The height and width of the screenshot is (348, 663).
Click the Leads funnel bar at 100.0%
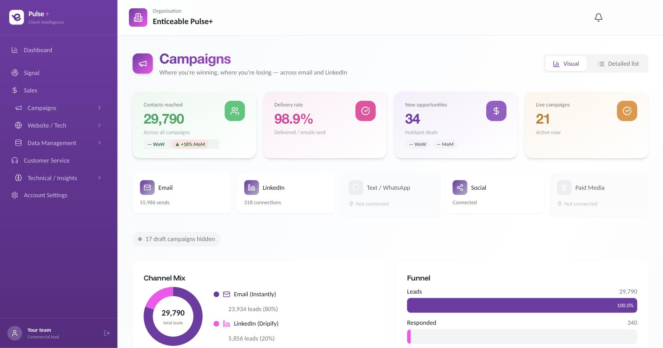(x=522, y=305)
